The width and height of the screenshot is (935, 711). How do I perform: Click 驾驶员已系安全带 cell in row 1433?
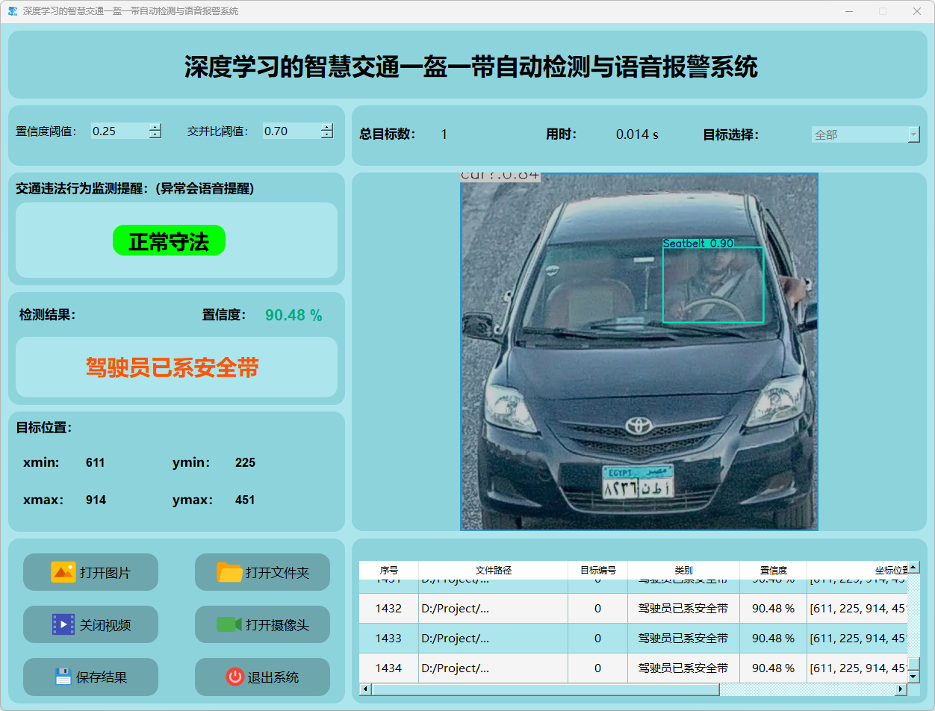[x=684, y=639]
